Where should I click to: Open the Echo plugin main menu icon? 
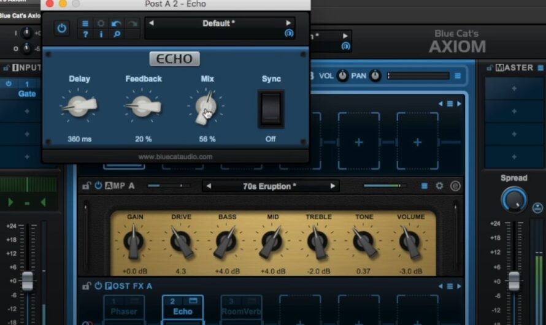[85, 23]
